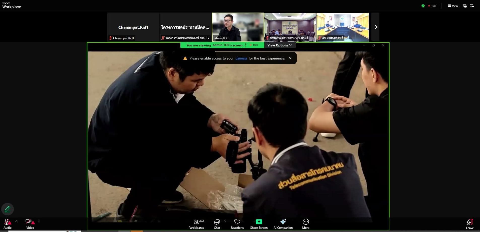Expand chat options arrow beside Chat

pos(225,221)
